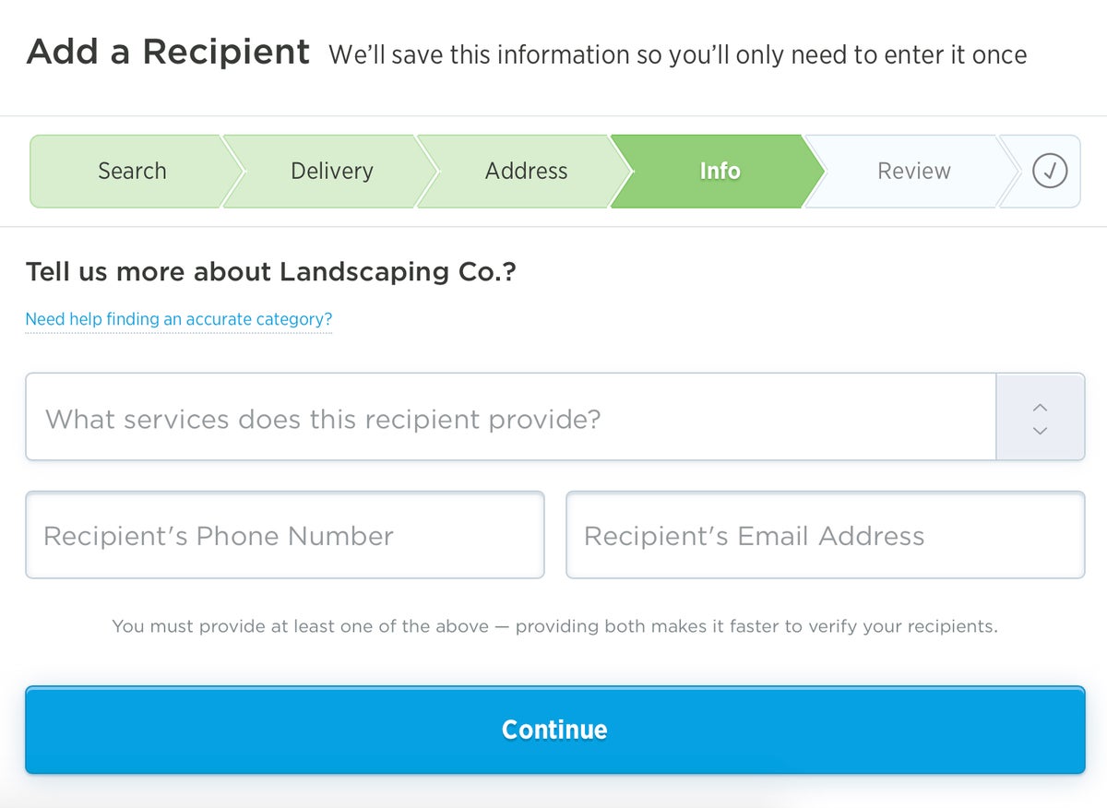
Task: Click the checkmark completion step icon
Action: (x=1049, y=171)
